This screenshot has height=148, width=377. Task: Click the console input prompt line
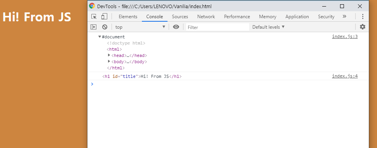tap(228, 84)
